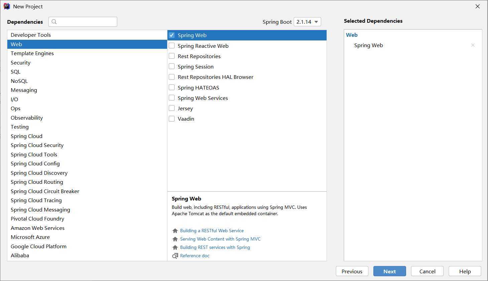Viewport: 488px width, 281px height.
Task: Select Pivotal Cloud Foundry category
Action: click(87, 219)
